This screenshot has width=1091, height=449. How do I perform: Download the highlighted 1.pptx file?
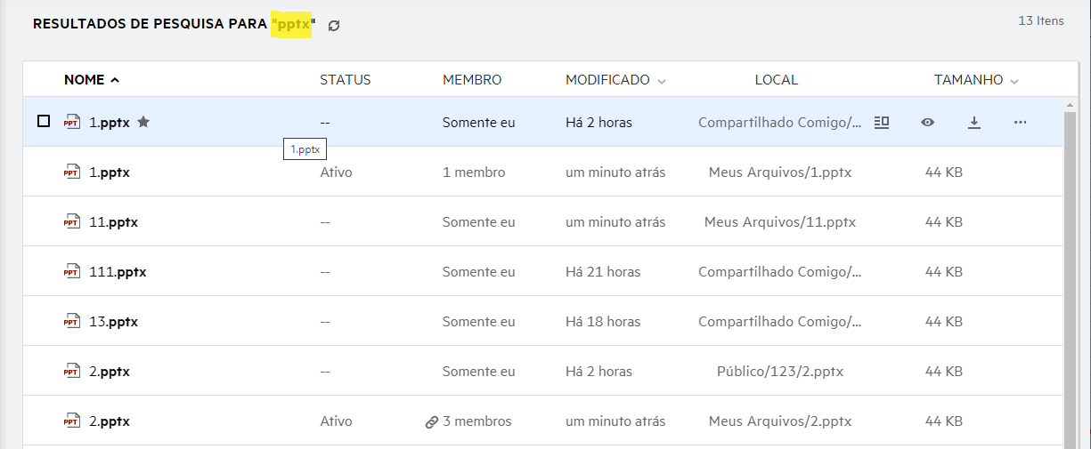pos(974,123)
